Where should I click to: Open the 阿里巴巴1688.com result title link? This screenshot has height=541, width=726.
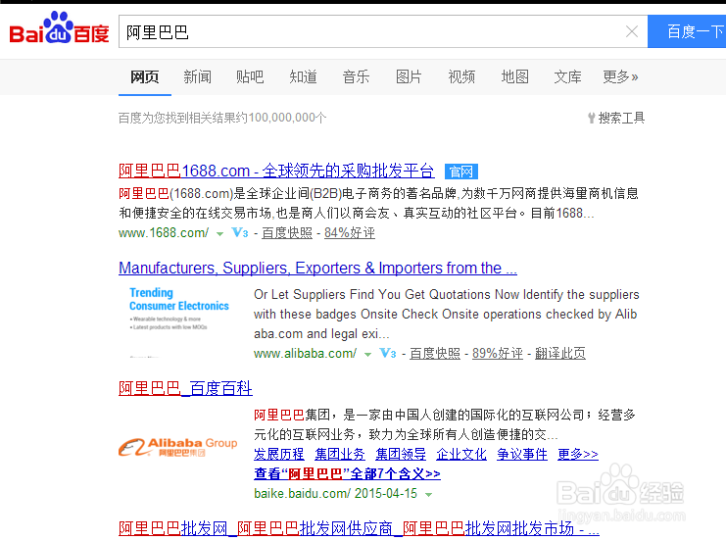click(x=276, y=171)
